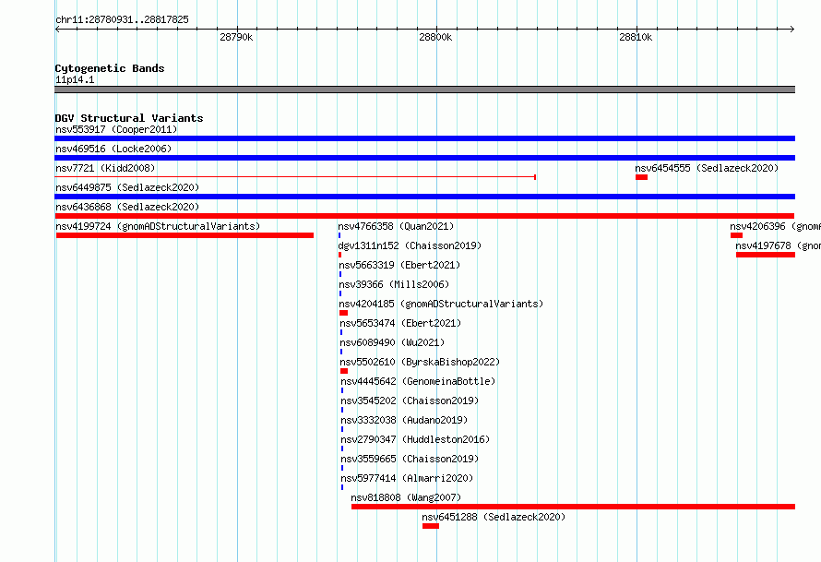Open the nsv469516 (Locke2006) label

tap(113, 149)
